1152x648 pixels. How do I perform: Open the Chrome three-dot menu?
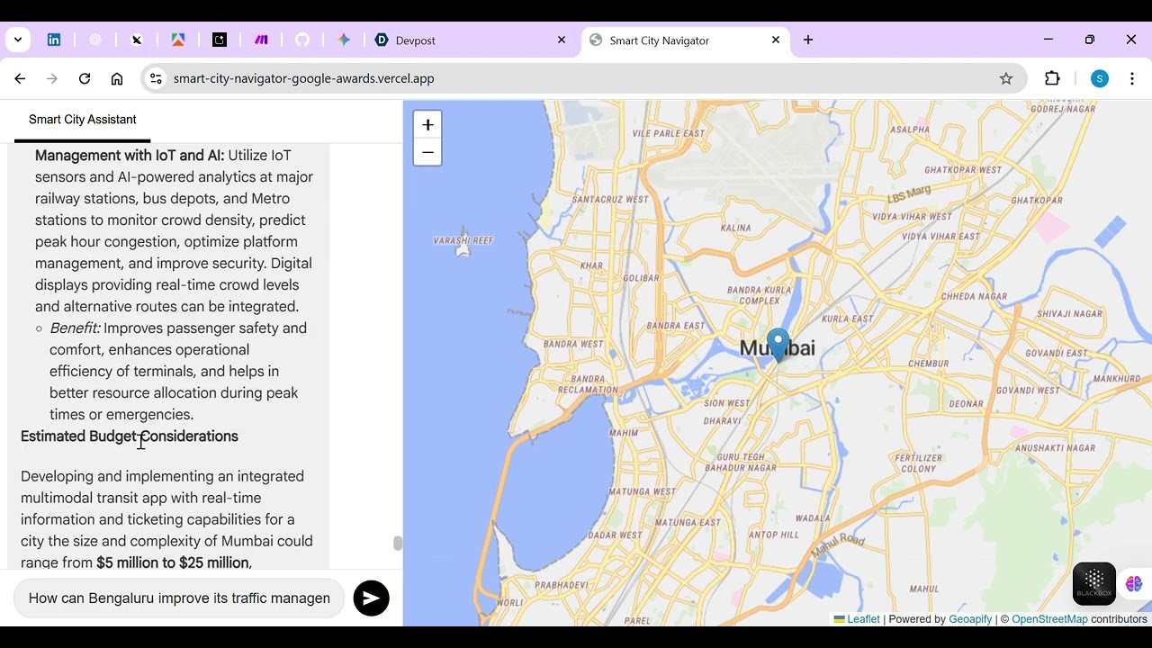click(x=1132, y=78)
